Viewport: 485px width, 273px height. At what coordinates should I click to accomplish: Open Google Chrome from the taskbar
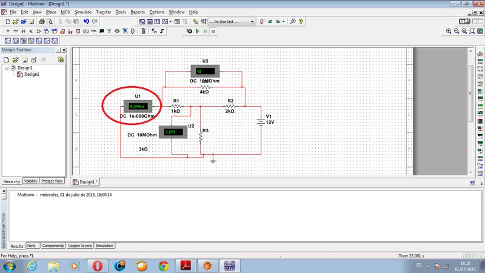point(163,265)
